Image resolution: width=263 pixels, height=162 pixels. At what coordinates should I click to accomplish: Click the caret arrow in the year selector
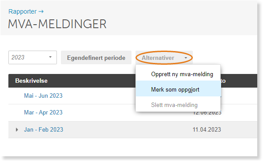tap(50, 57)
